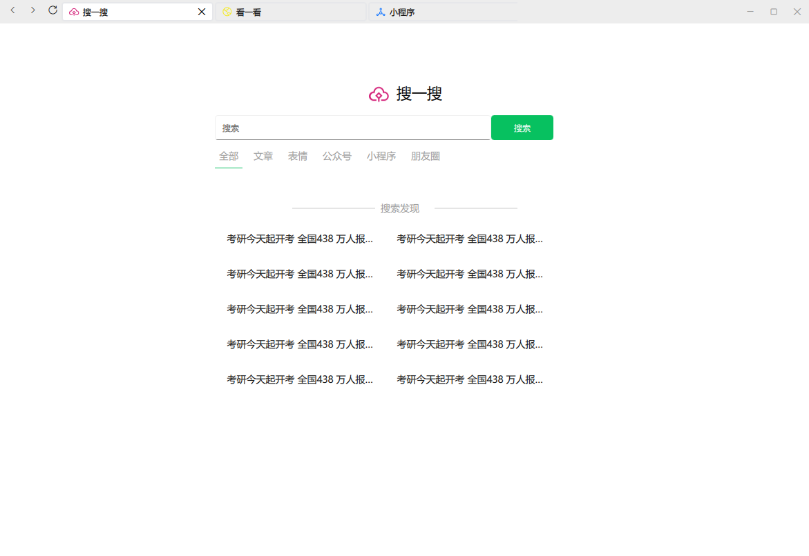809x556 pixels.
Task: Click the 看一看 tab yellow icon
Action: pyautogui.click(x=227, y=12)
